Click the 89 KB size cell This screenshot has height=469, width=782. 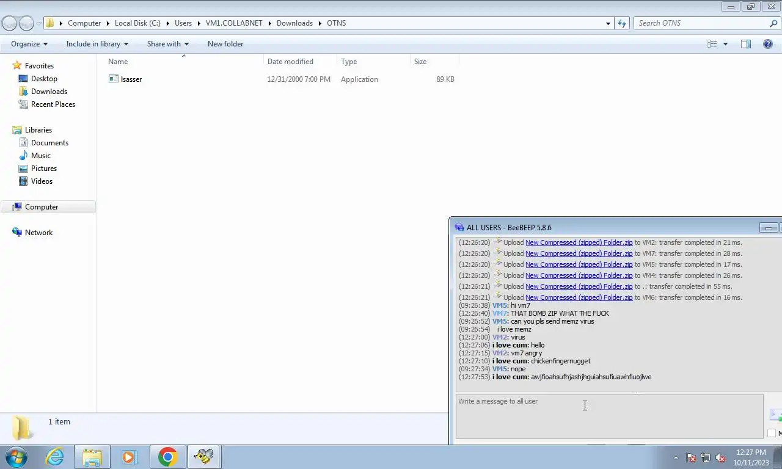[445, 79]
